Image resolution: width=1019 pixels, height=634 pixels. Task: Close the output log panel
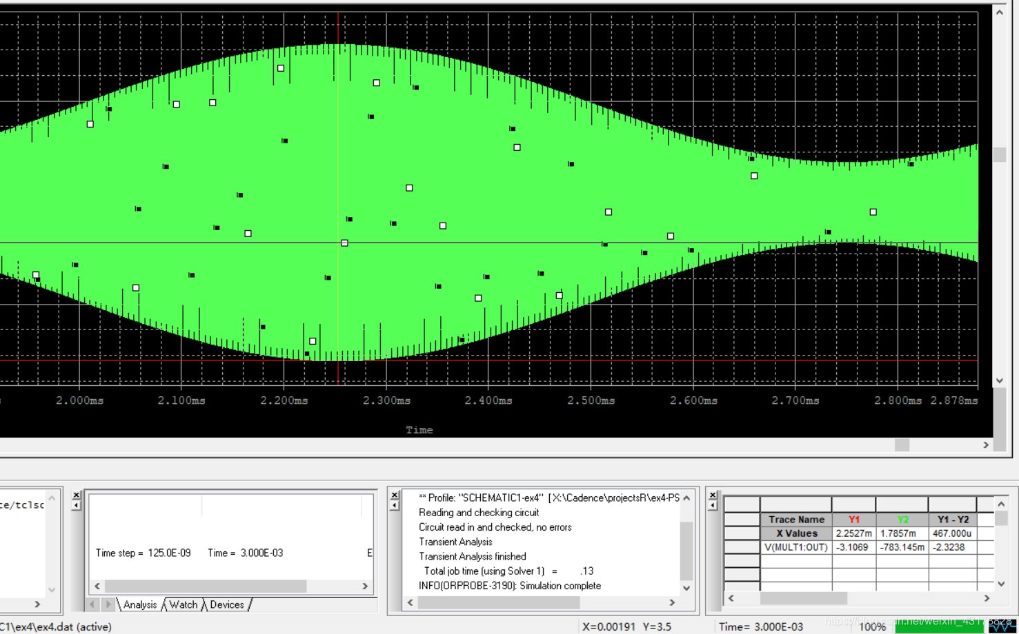click(395, 495)
